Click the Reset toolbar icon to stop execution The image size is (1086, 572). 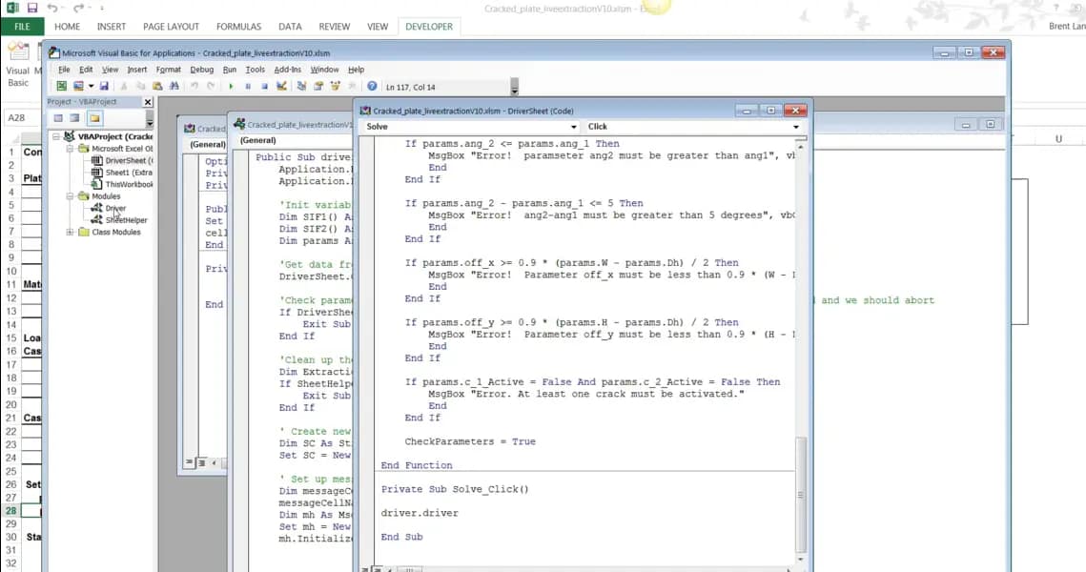point(263,86)
